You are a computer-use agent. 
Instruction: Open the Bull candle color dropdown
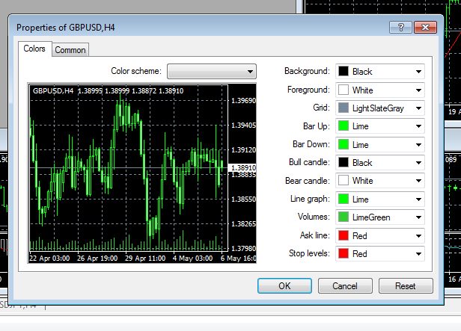point(380,163)
